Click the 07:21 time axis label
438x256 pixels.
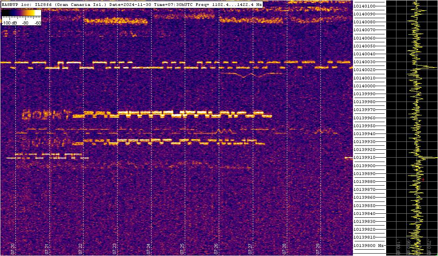(x=47, y=248)
